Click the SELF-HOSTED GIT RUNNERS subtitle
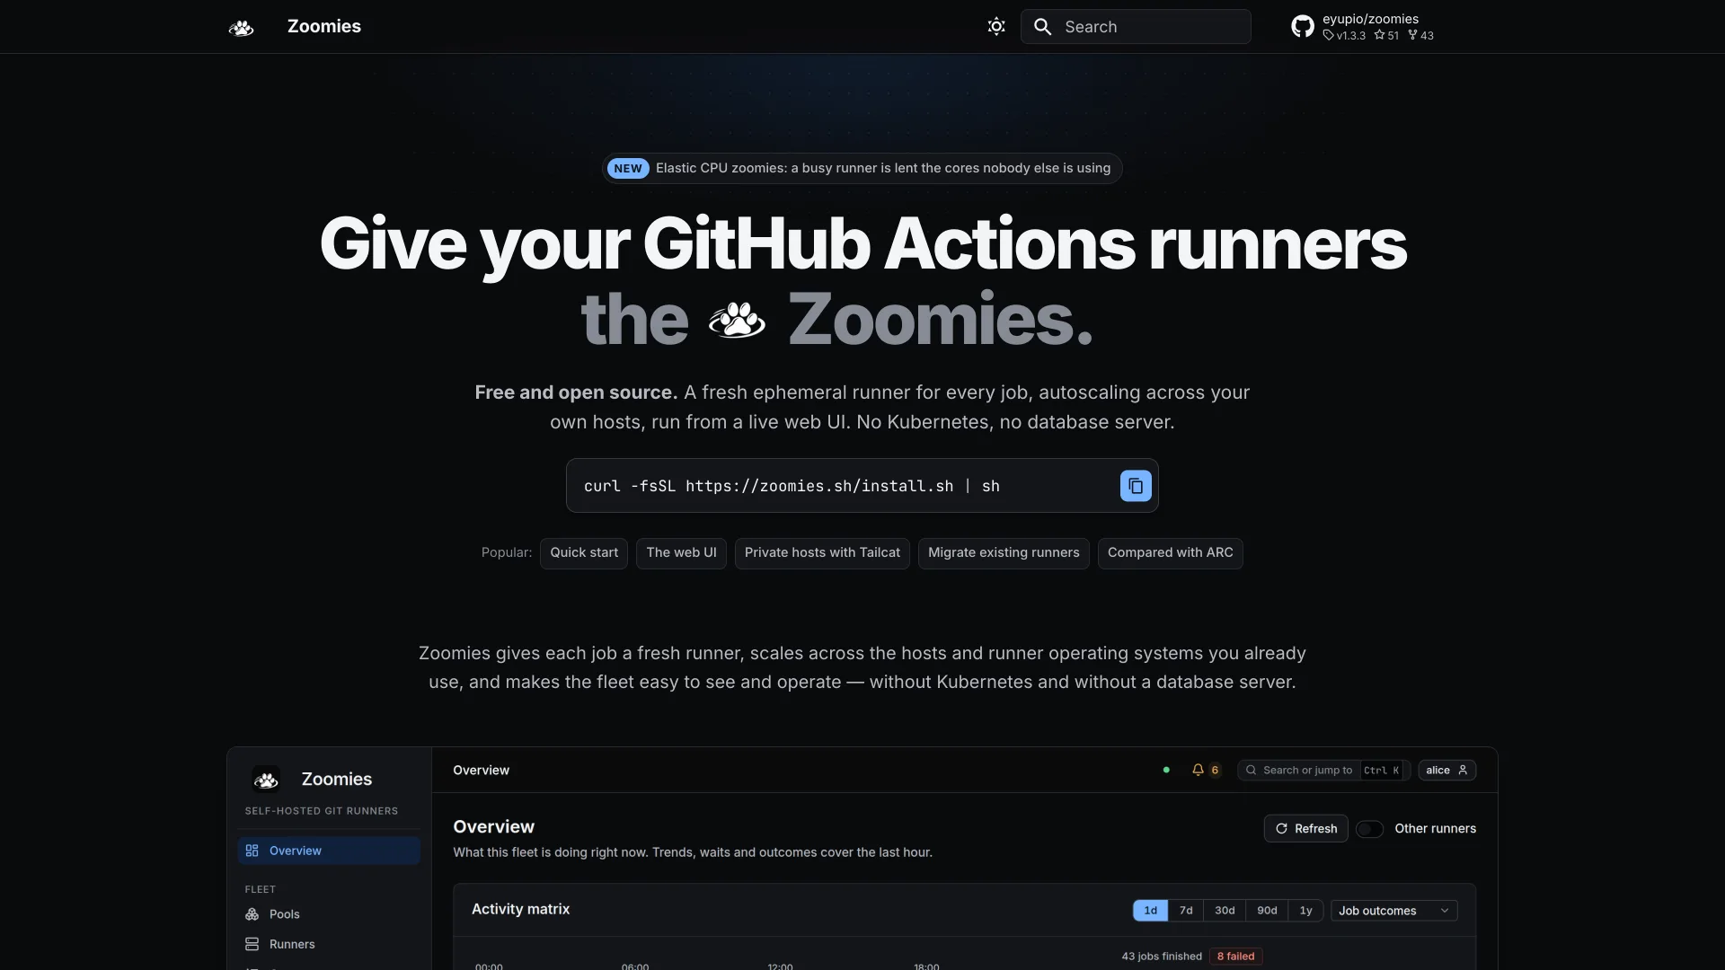The image size is (1725, 970). (x=321, y=811)
